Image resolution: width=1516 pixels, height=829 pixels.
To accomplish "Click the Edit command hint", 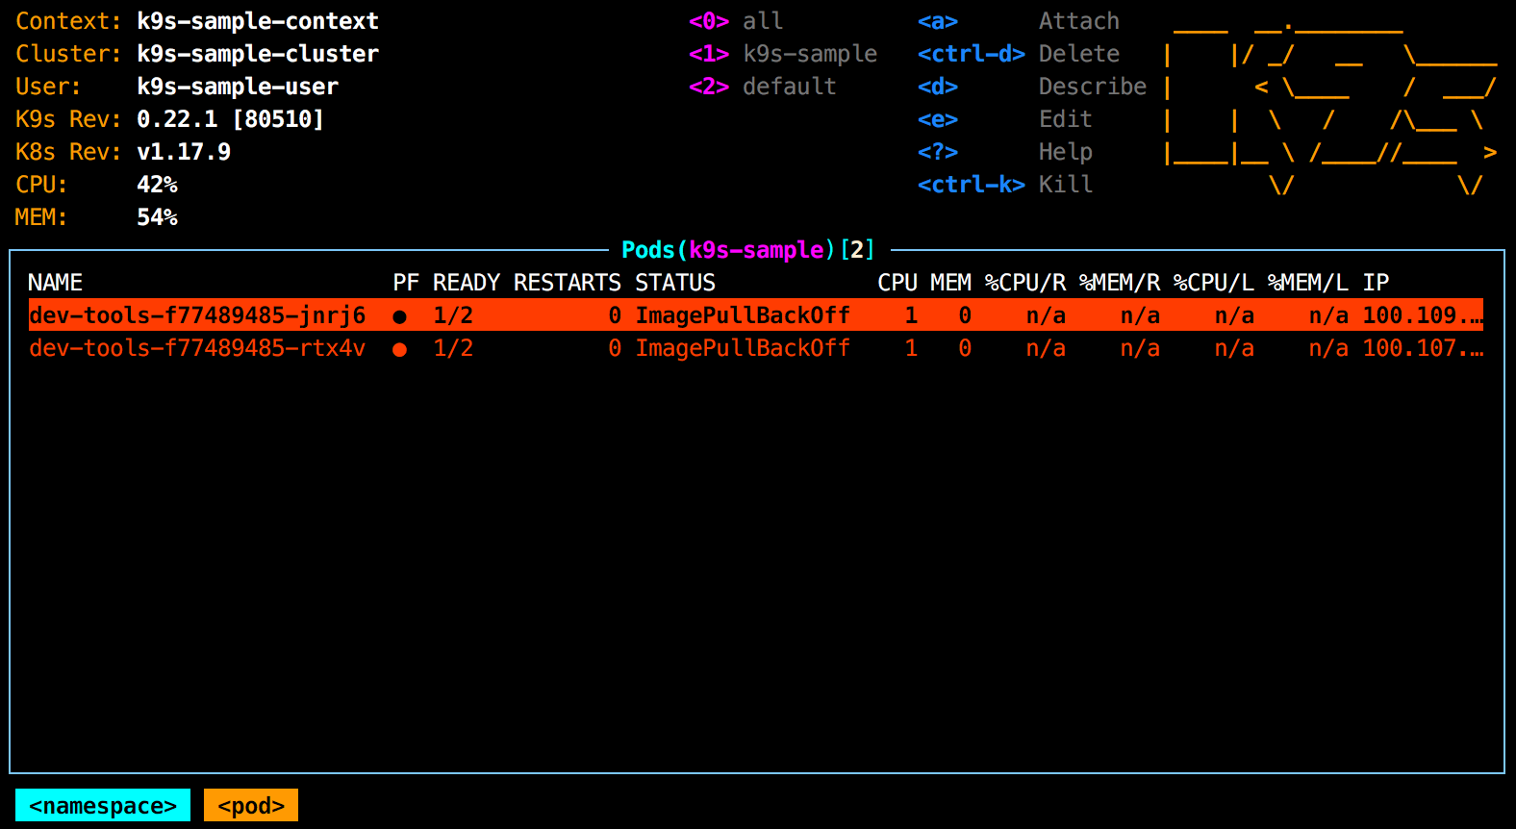I will [1066, 119].
